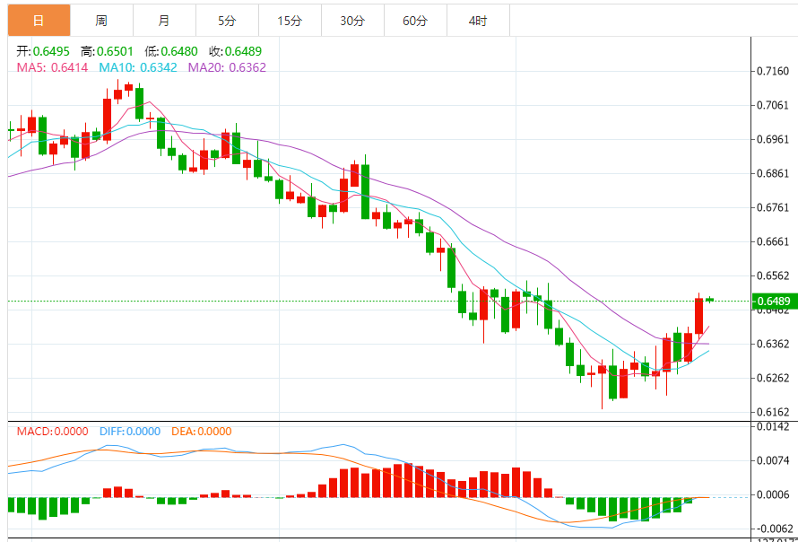
Task: Open the 60分 timeframe tab
Action: 415,21
